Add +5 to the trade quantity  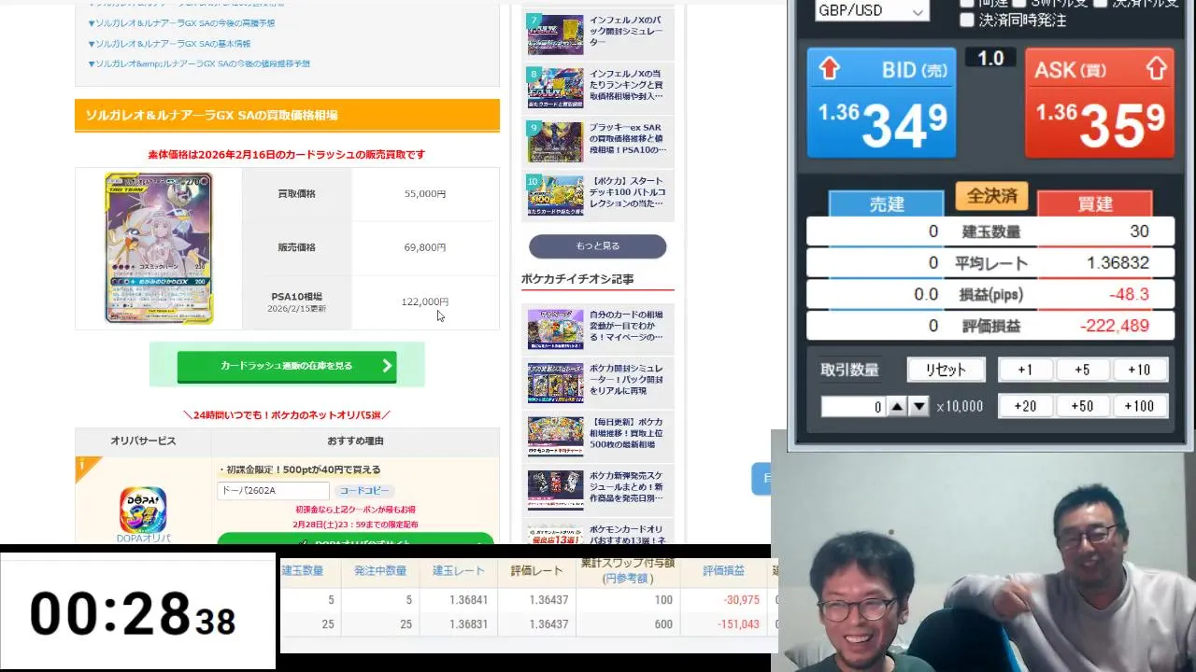(x=1082, y=370)
